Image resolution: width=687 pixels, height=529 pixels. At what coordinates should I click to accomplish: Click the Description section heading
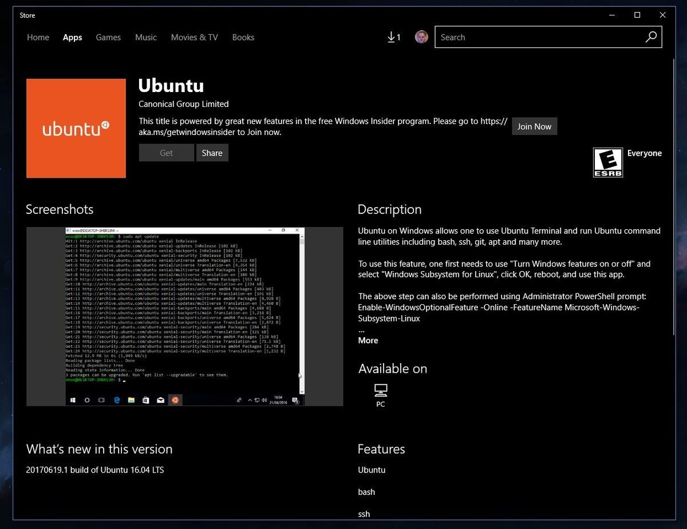point(390,209)
